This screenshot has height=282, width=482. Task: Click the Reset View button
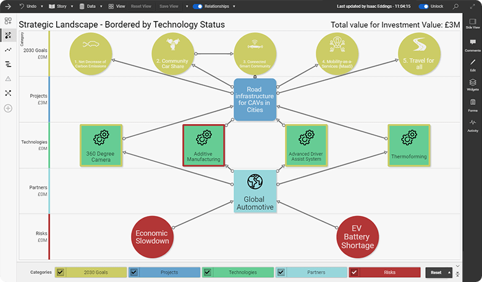tap(142, 6)
